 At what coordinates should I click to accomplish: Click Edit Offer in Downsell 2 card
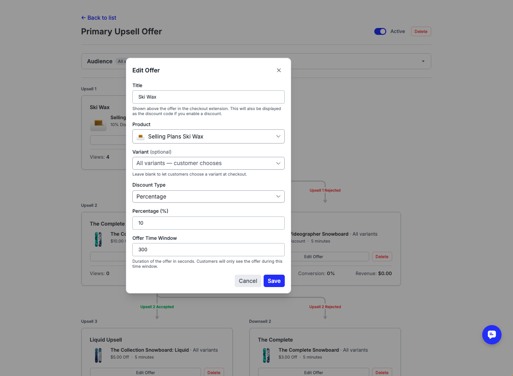(314, 372)
